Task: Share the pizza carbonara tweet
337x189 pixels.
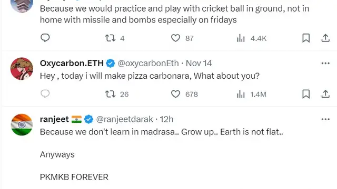Action: [x=325, y=94]
